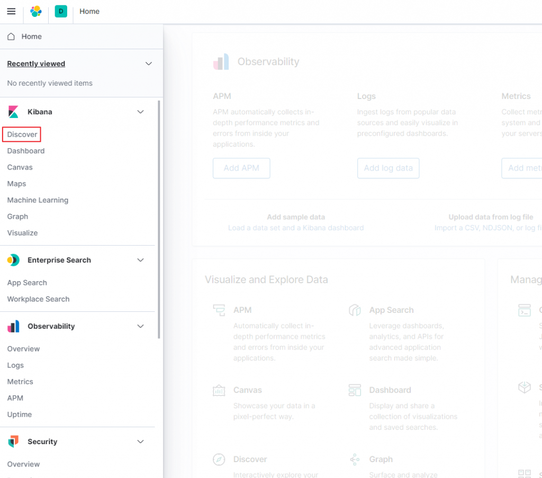Image resolution: width=542 pixels, height=478 pixels.
Task: Open Observability Overview in the sidebar
Action: click(23, 349)
